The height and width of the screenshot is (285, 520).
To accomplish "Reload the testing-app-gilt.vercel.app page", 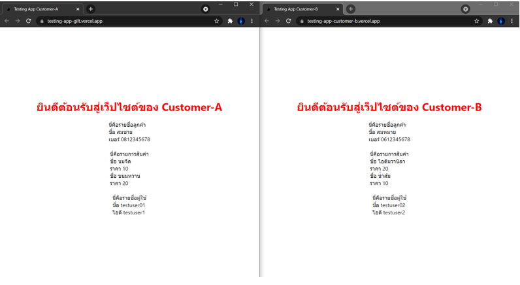I will [x=29, y=21].
